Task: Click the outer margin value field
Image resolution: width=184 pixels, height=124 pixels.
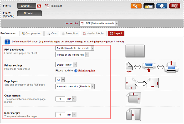Action: point(60,99)
